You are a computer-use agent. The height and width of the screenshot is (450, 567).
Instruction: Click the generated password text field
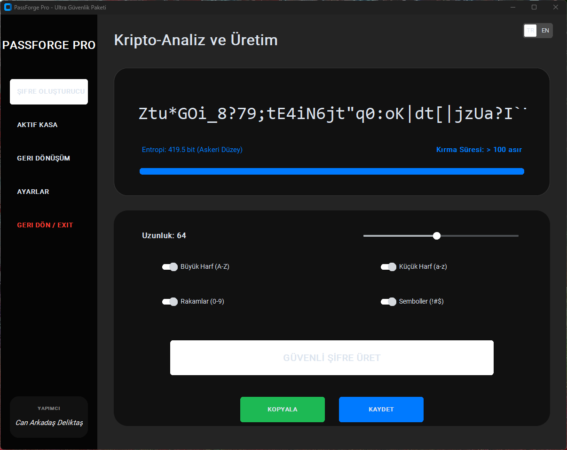pyautogui.click(x=331, y=114)
